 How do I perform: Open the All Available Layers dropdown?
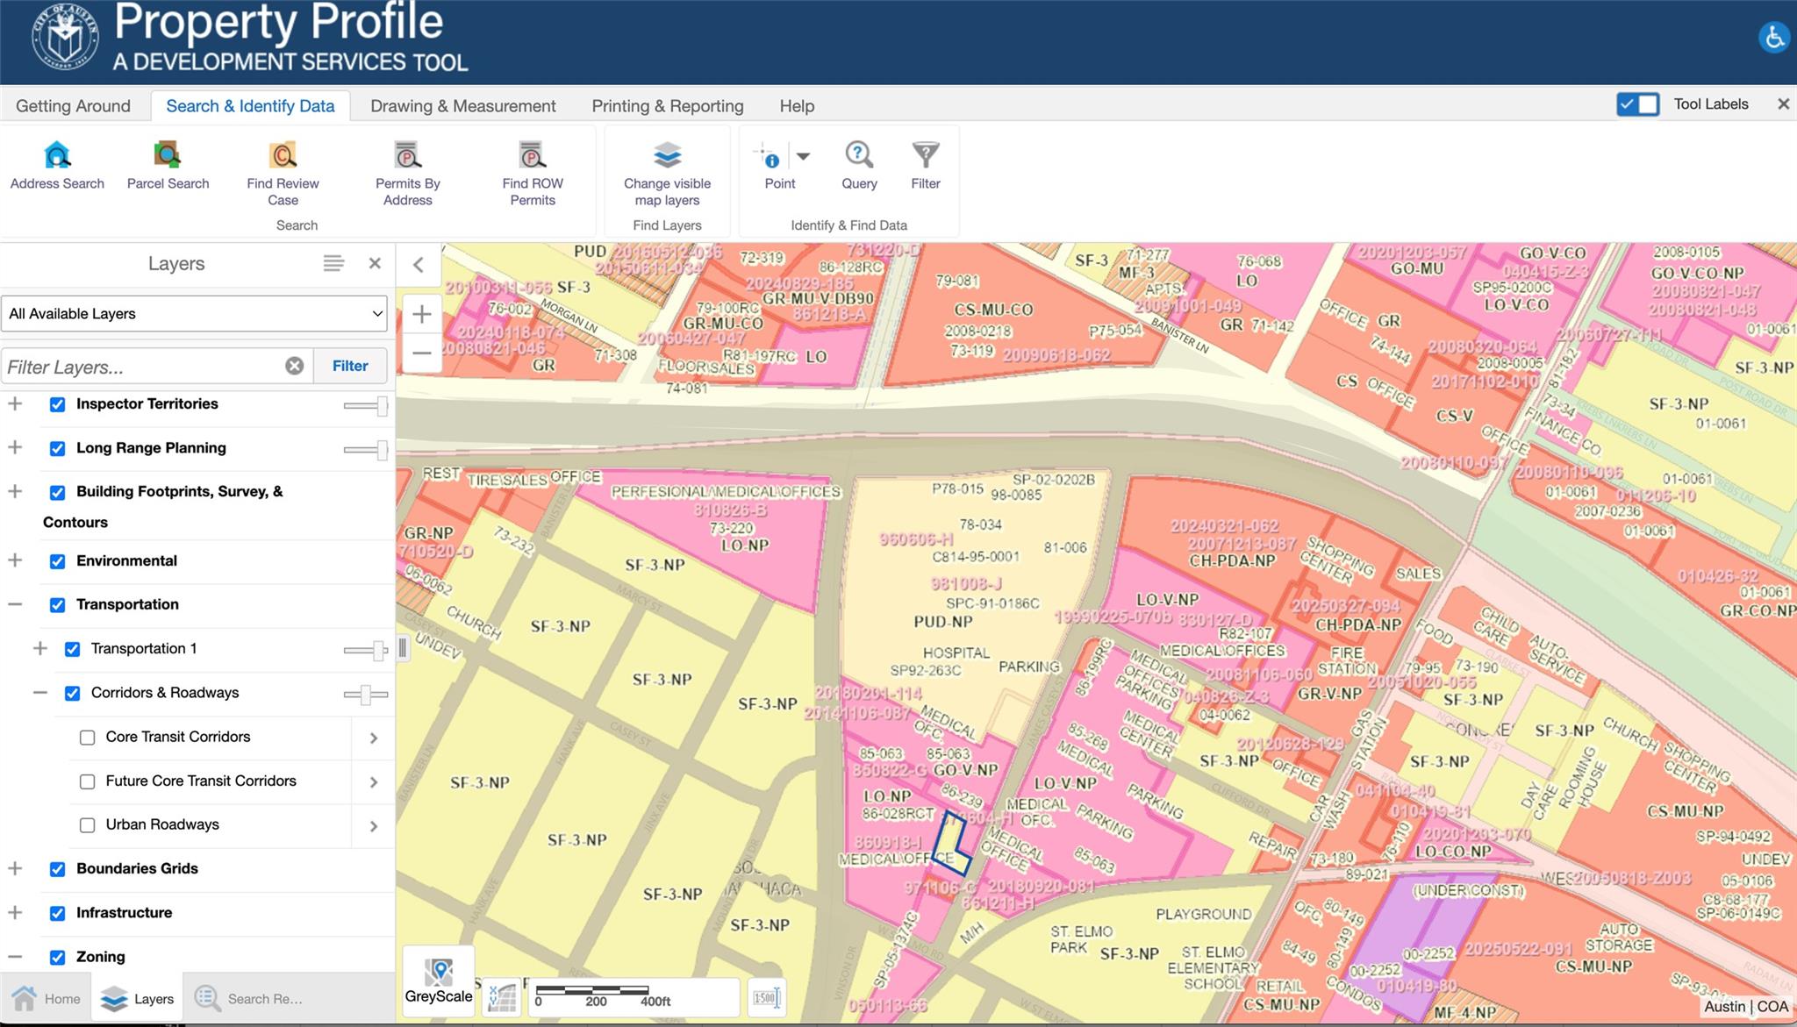coord(195,314)
